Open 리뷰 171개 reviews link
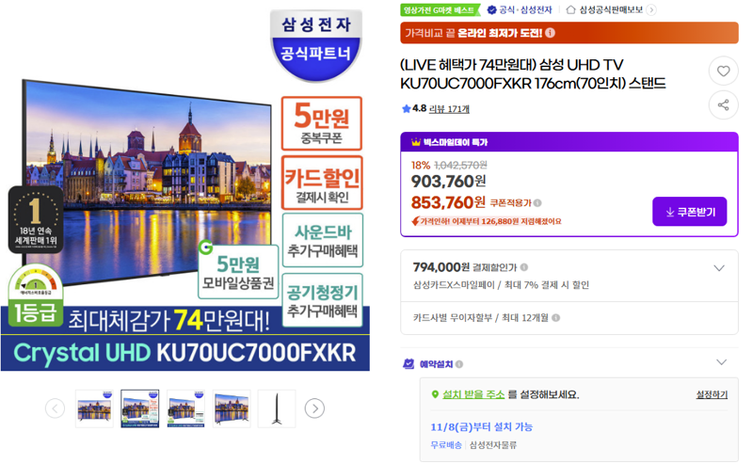The height and width of the screenshot is (464, 753). pyautogui.click(x=449, y=109)
